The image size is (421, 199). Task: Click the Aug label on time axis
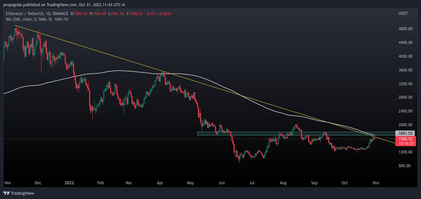283,183
